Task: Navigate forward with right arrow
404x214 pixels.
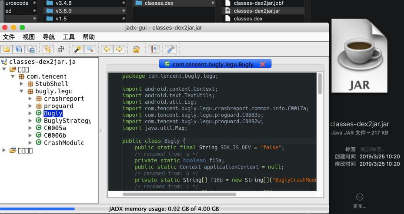Action: pos(119,49)
